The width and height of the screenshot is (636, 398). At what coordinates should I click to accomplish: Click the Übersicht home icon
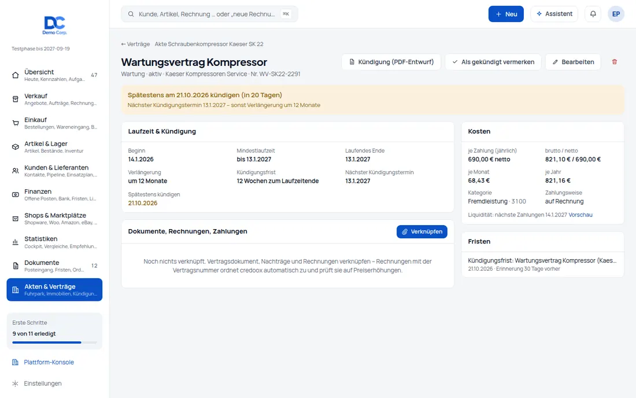[x=16, y=75]
